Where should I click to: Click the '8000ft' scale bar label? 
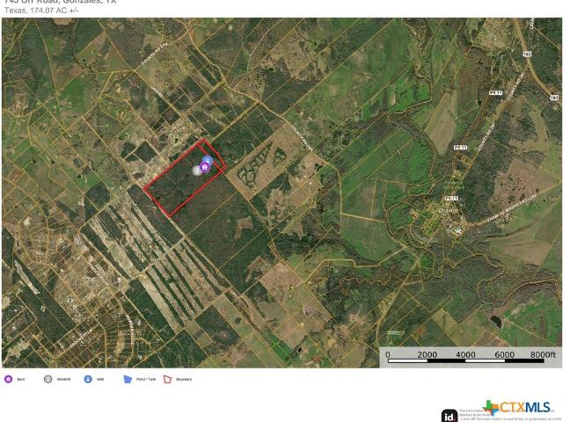coord(543,354)
